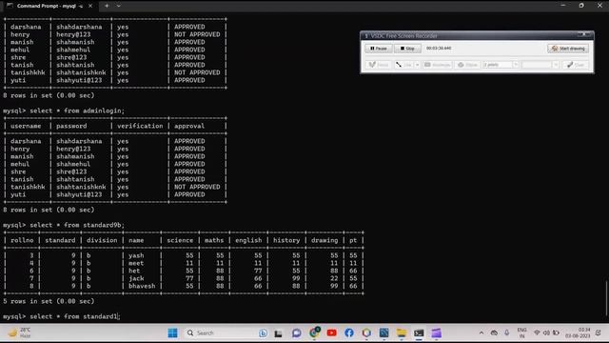Open the clock and date panel
The height and width of the screenshot is (343, 609).
coord(578,333)
